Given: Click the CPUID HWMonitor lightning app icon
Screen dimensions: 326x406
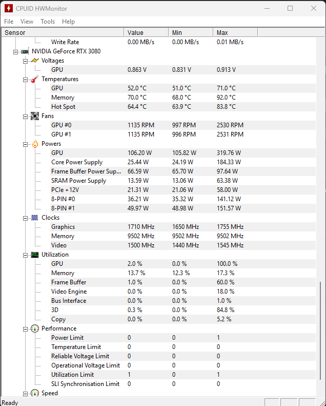Looking at the screenshot, I should (9, 8).
